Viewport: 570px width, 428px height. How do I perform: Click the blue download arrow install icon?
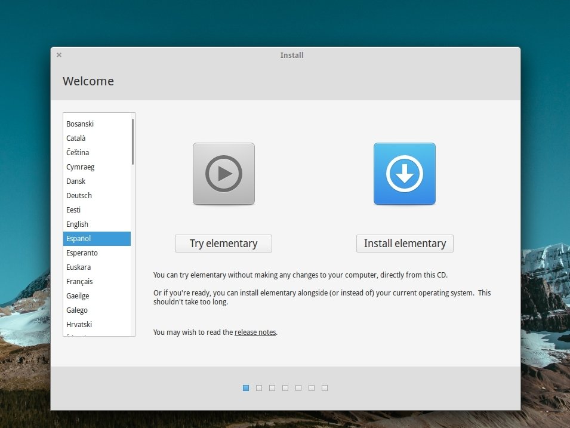point(405,174)
